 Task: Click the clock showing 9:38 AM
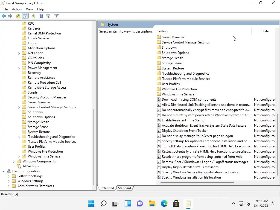[262, 201]
